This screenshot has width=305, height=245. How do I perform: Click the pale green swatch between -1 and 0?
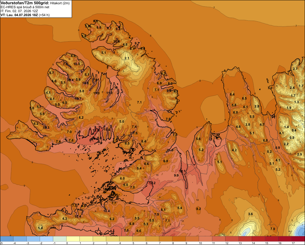click(60, 239)
